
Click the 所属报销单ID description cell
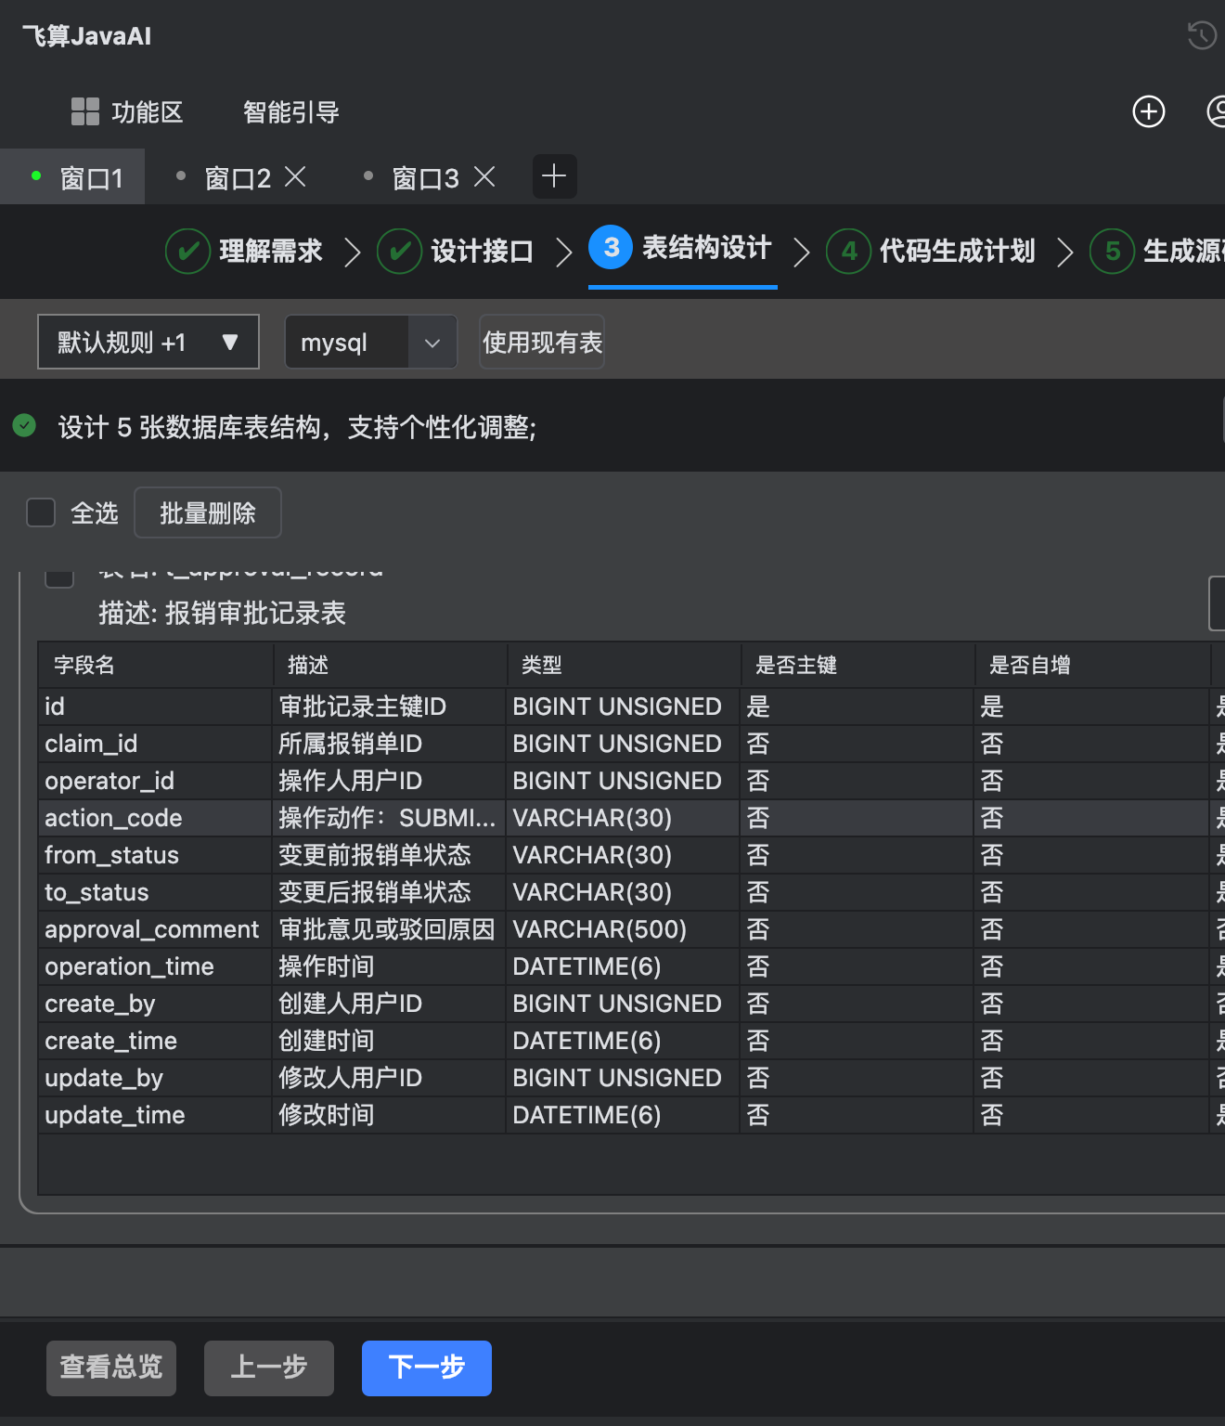click(389, 744)
